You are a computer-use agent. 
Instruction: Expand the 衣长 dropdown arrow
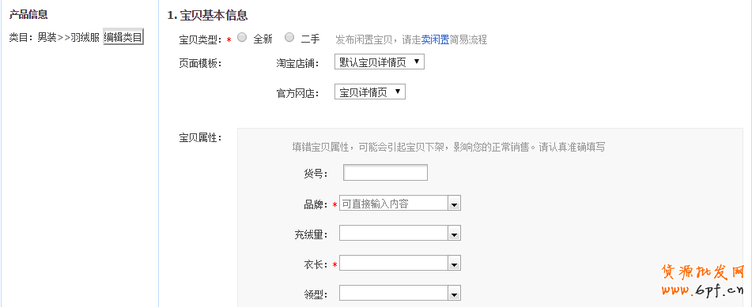coord(454,264)
